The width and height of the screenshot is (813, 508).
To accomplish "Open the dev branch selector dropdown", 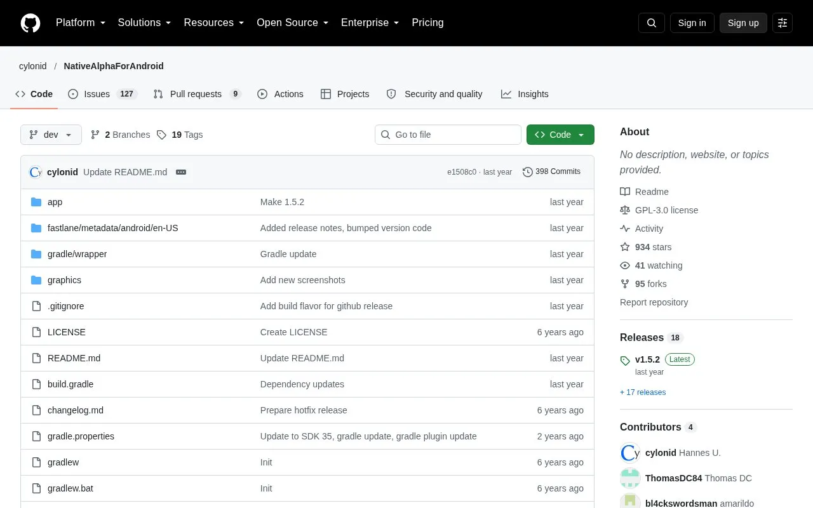I will pos(51,135).
